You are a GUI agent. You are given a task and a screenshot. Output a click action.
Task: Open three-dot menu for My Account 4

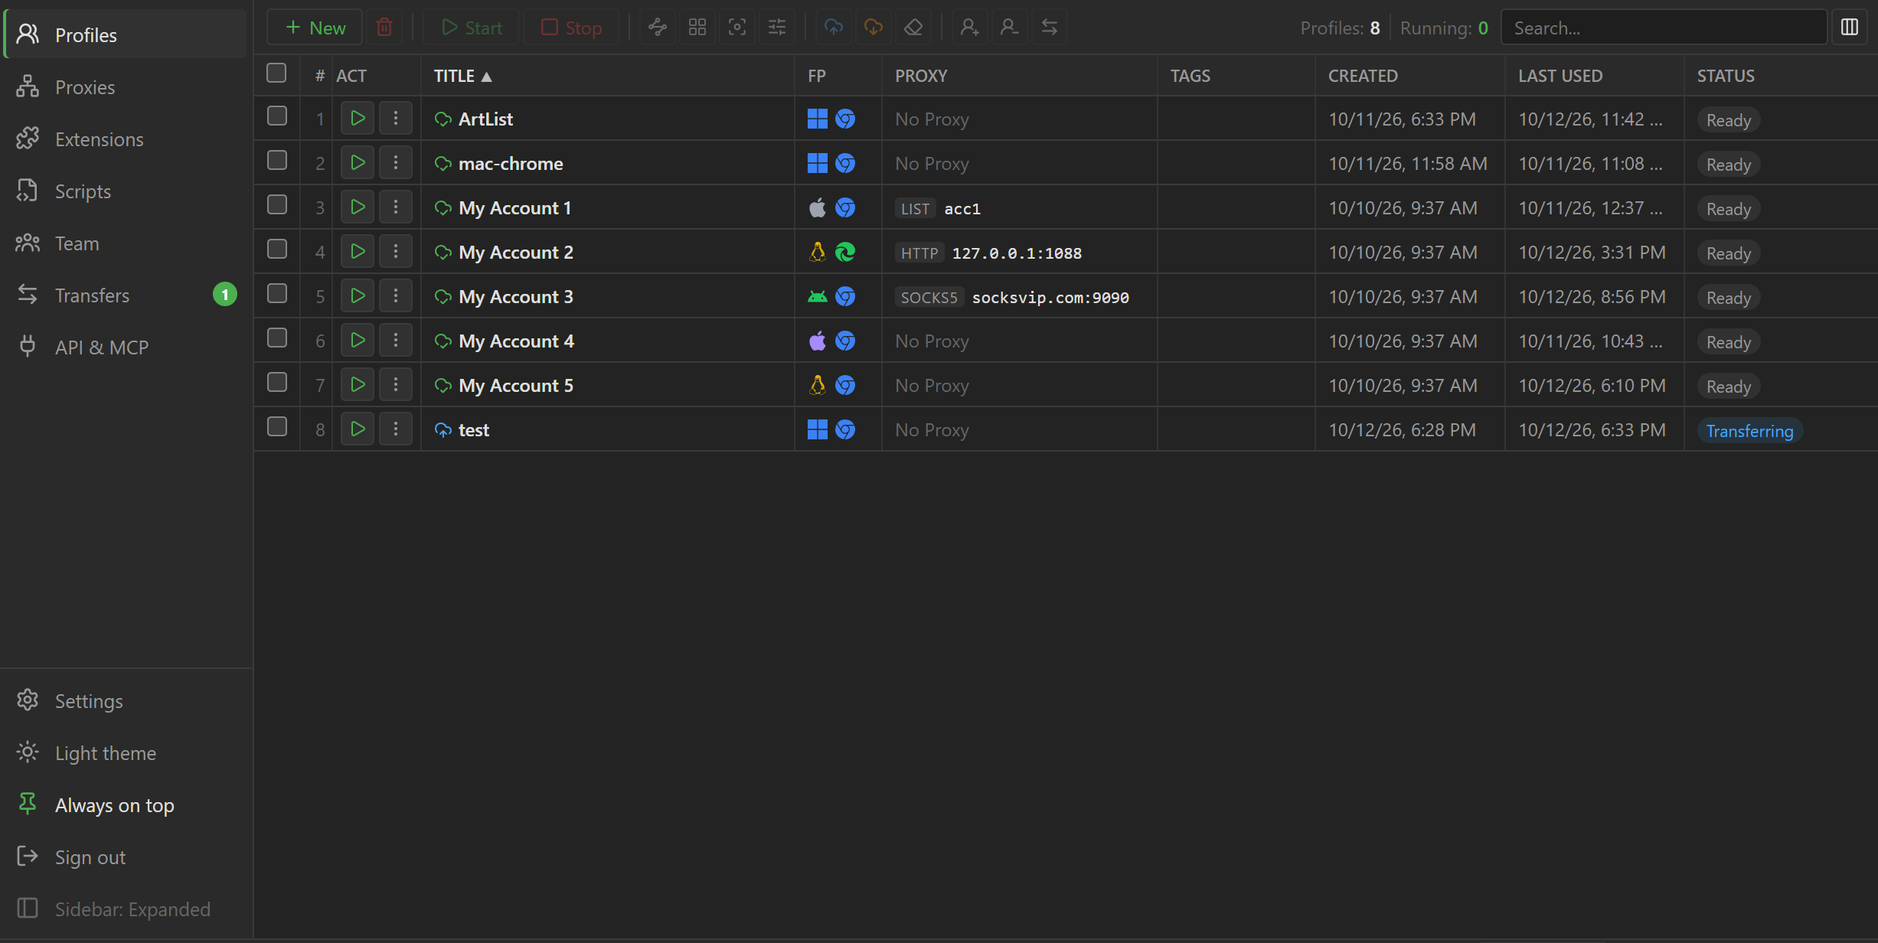click(x=396, y=341)
